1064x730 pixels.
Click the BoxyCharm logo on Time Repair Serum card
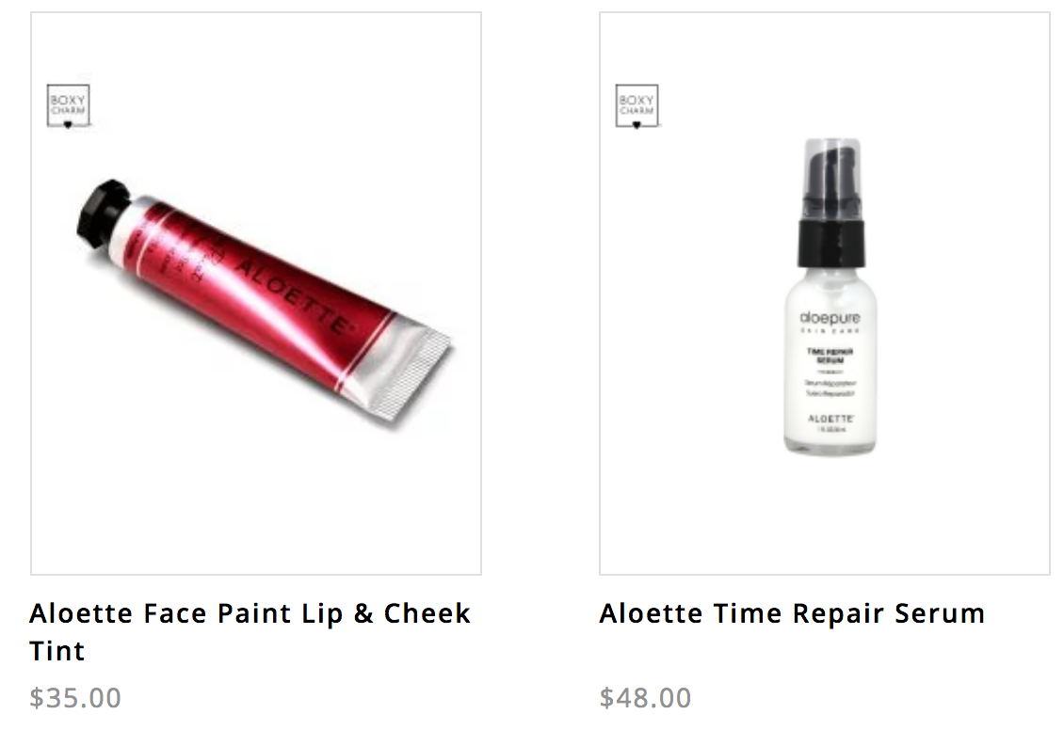(x=637, y=105)
